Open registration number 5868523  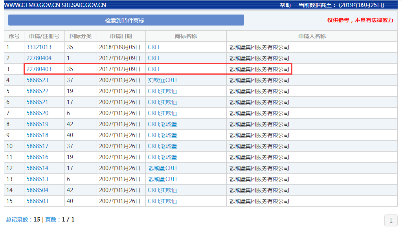tap(37, 80)
